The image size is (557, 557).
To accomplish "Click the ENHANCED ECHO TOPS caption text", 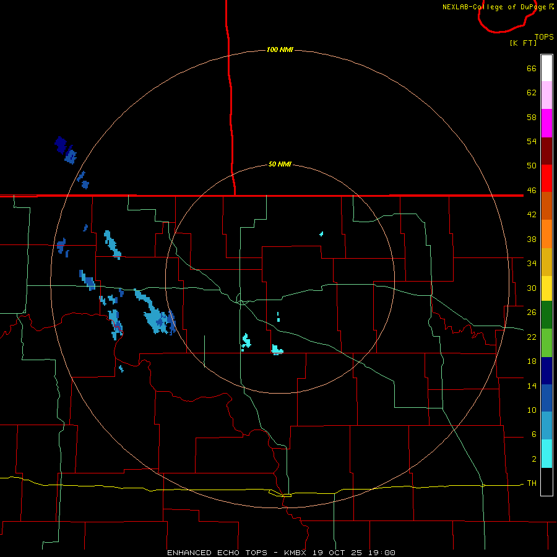I will pos(217,553).
